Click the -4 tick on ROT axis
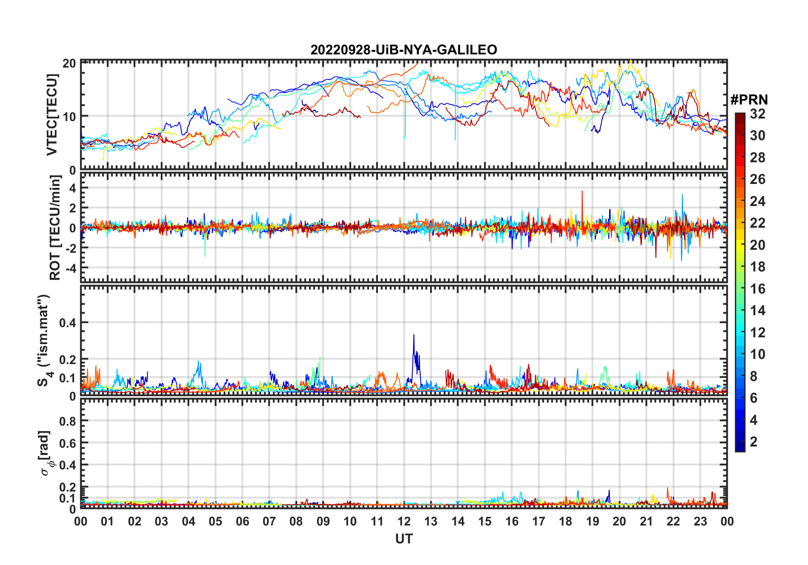Screen dimensions: 808x565 pyautogui.click(x=70, y=268)
